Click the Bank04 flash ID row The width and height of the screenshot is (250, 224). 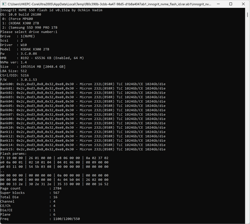(83, 101)
